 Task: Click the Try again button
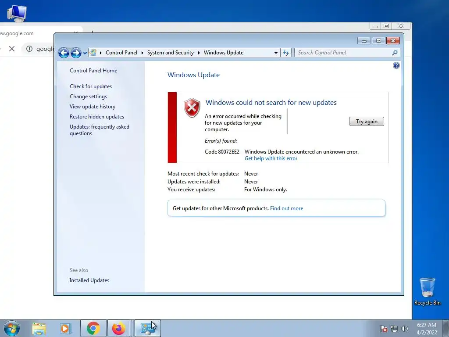[x=367, y=122]
